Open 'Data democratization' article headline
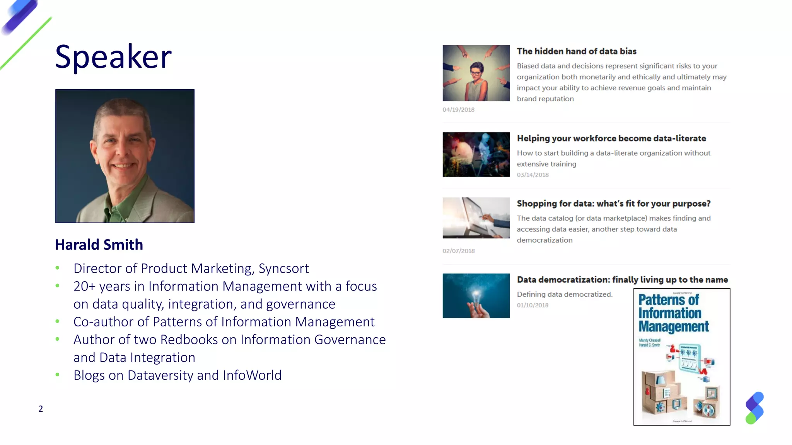The width and height of the screenshot is (792, 445). (622, 280)
